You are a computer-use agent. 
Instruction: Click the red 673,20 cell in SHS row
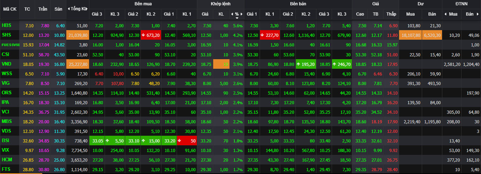tap(150, 35)
